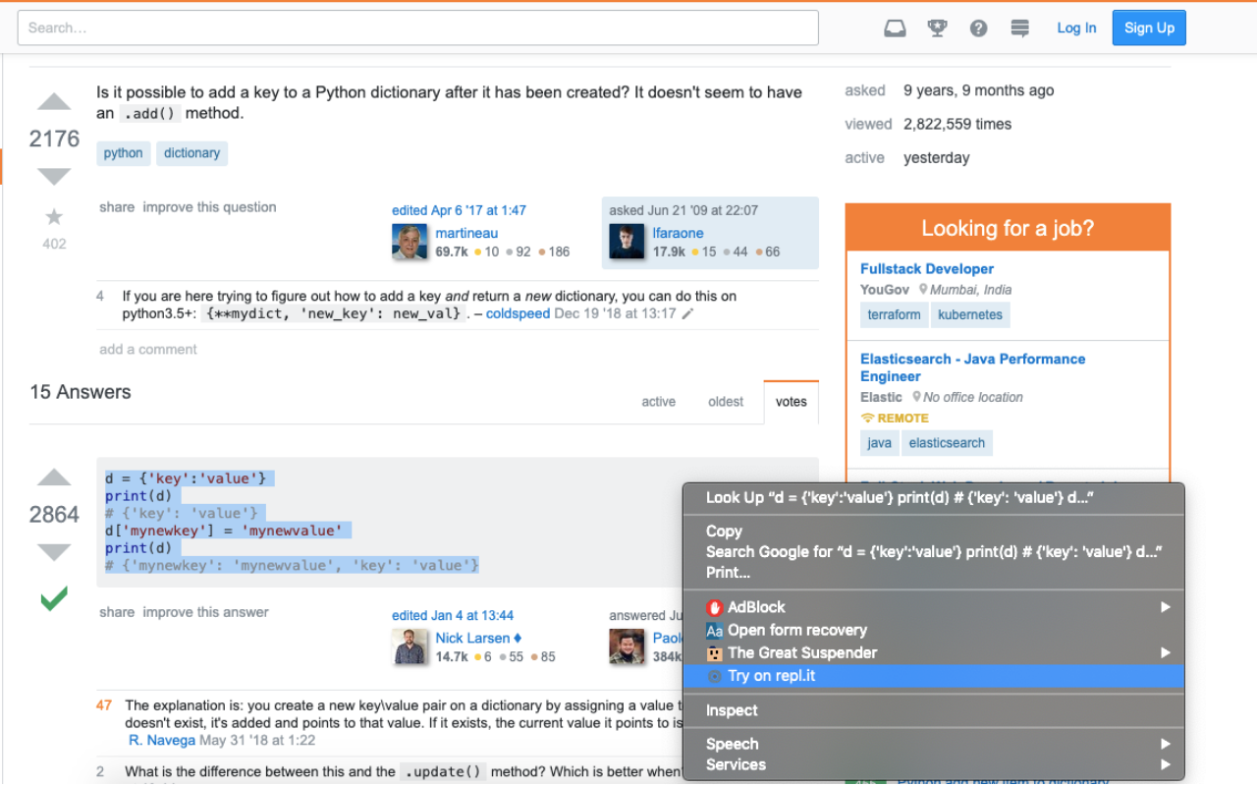Click the cloud review icon in top bar

[895, 28]
